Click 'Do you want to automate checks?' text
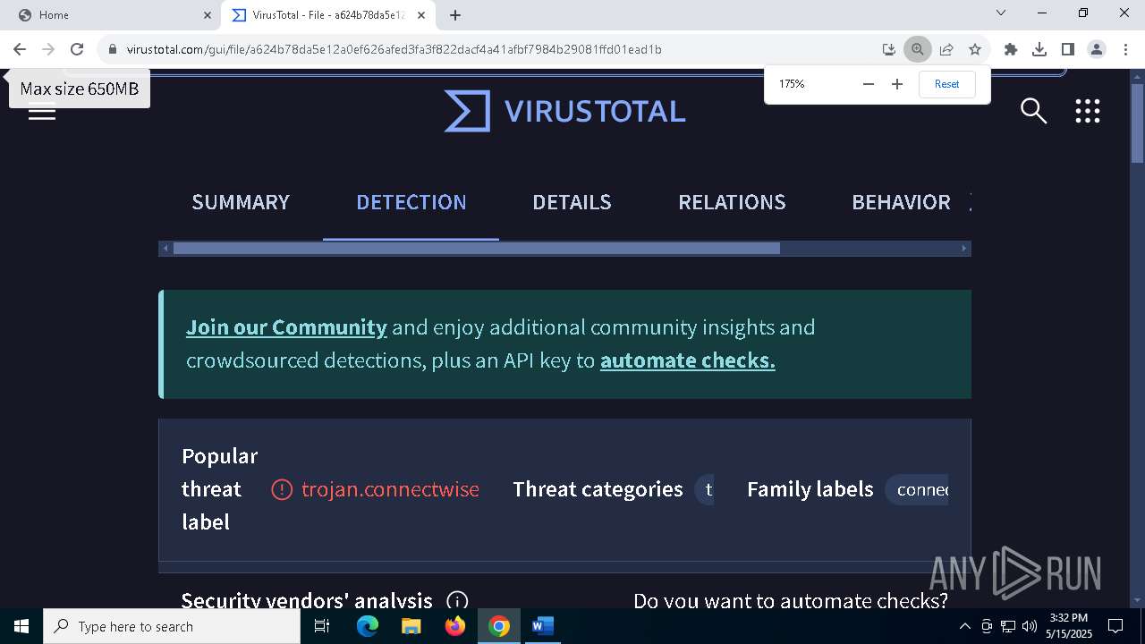Screen dimensions: 1145x644 [791, 601]
